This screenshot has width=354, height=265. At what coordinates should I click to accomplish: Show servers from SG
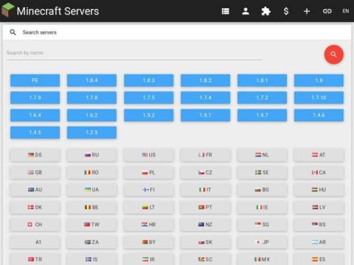[x=262, y=225]
